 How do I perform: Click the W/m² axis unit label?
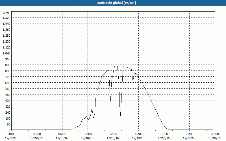[6, 13]
